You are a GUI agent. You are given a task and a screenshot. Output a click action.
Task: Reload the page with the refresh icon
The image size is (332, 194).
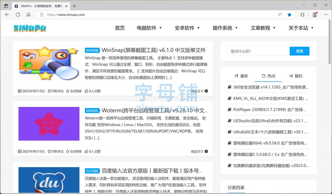point(18,15)
